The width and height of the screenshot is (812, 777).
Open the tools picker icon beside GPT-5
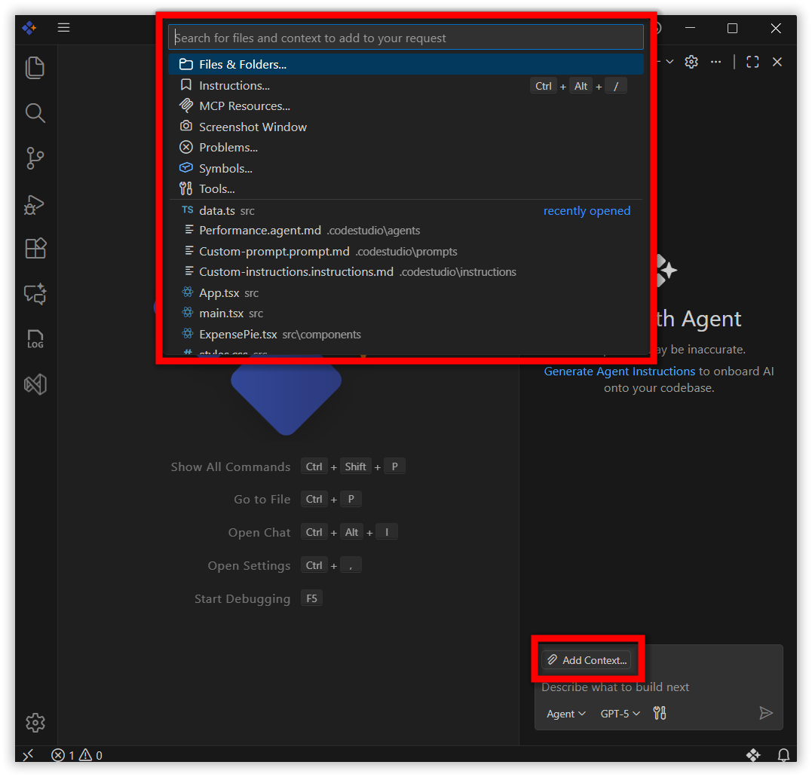659,713
